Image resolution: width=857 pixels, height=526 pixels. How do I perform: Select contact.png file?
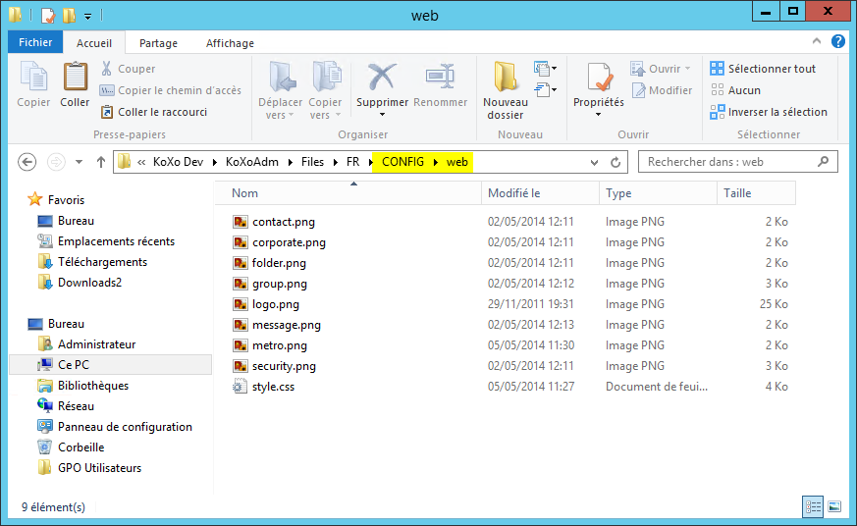coord(283,222)
